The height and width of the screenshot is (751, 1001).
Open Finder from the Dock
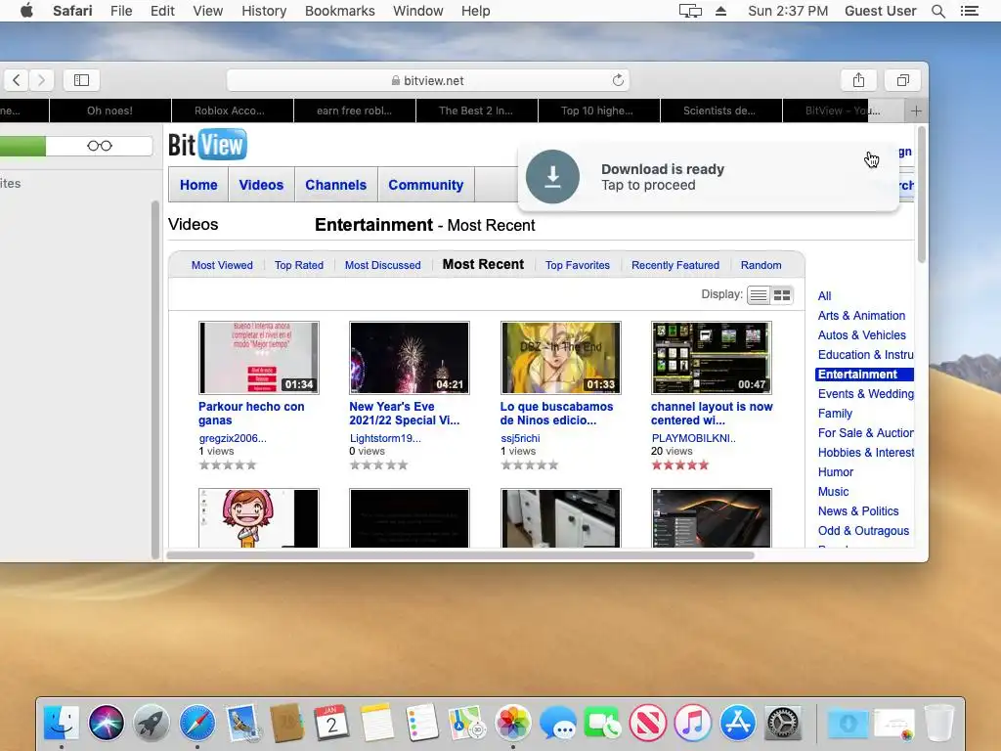point(62,723)
